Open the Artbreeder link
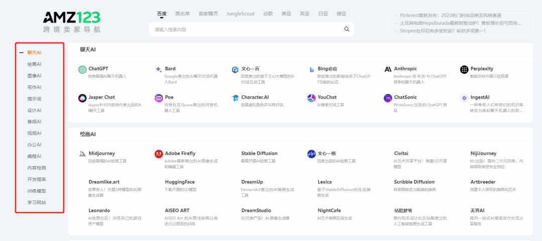542x241 pixels. (x=483, y=182)
